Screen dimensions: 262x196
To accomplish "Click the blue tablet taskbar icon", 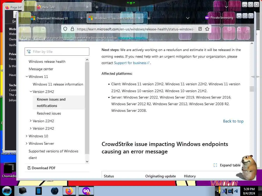I will pos(39,191).
